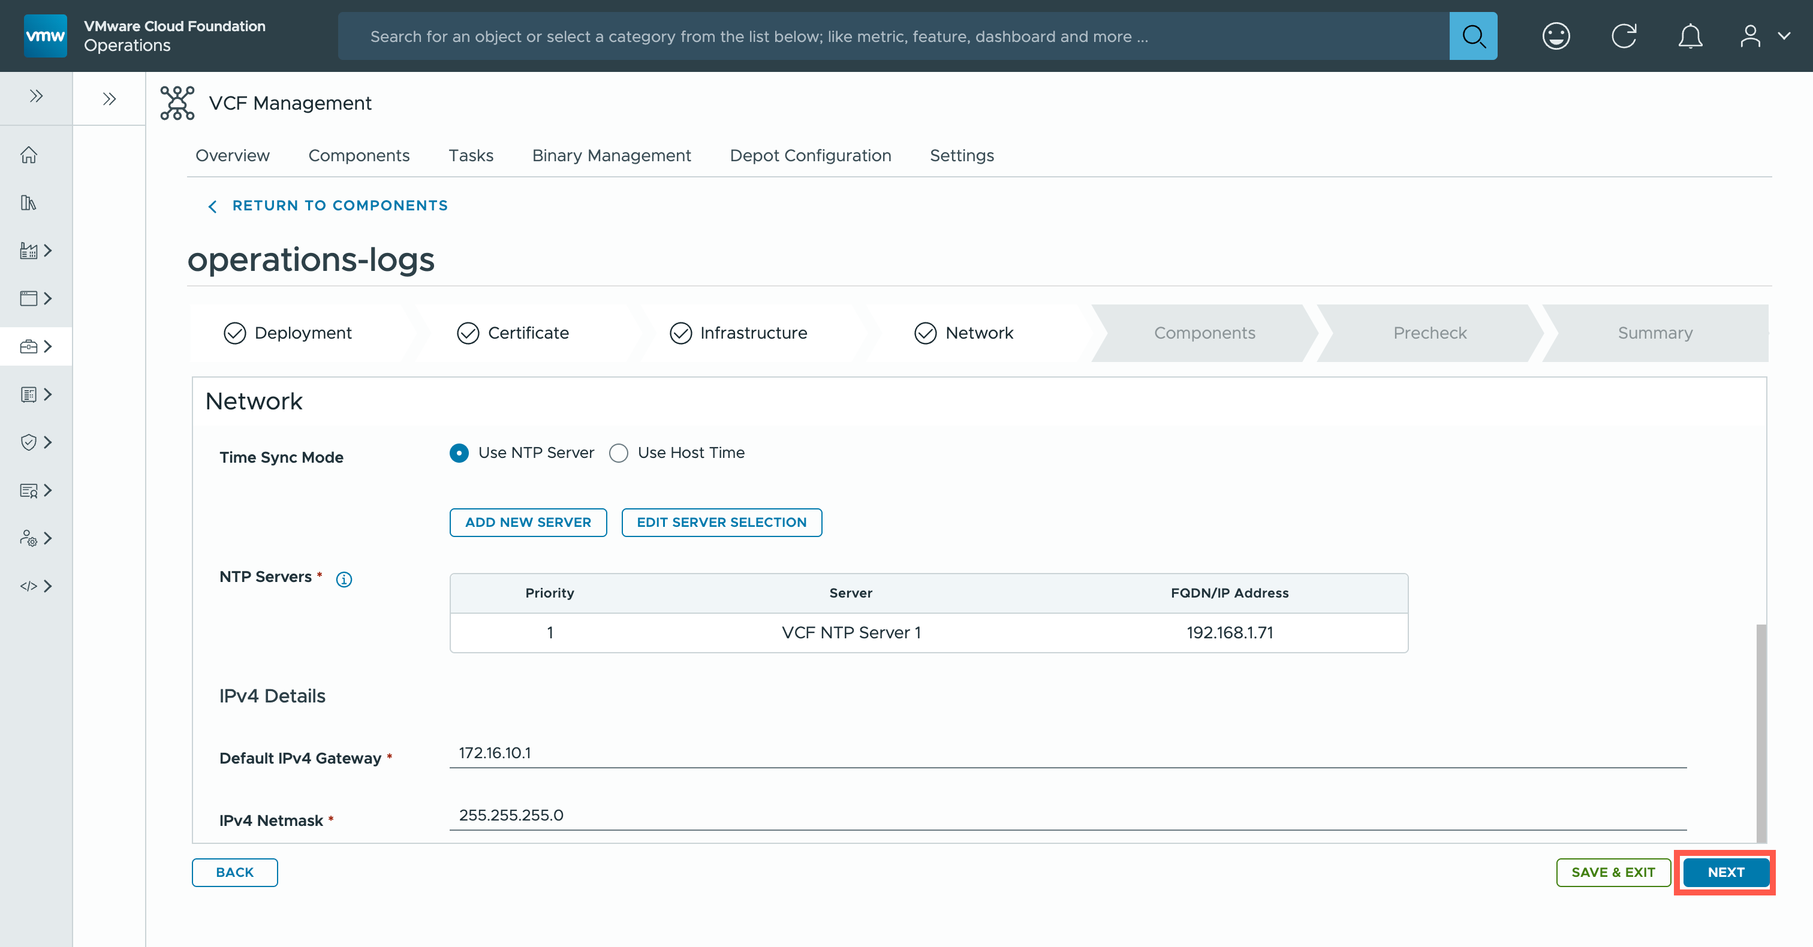The image size is (1813, 947).
Task: Switch to the Binary Management tab
Action: tap(611, 155)
